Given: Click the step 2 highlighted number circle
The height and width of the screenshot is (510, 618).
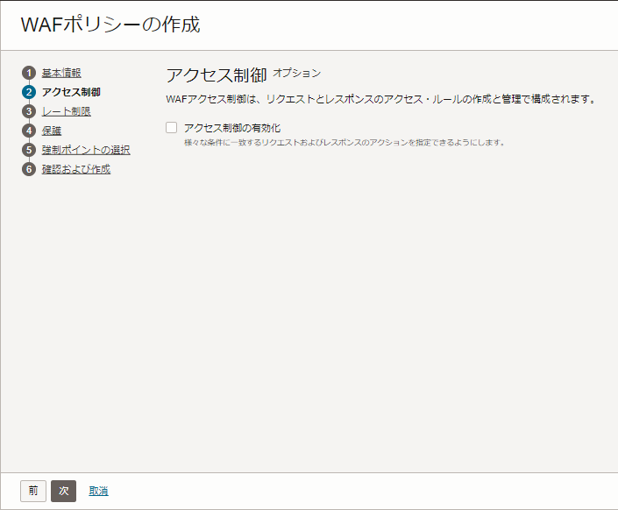Looking at the screenshot, I should 29,92.
